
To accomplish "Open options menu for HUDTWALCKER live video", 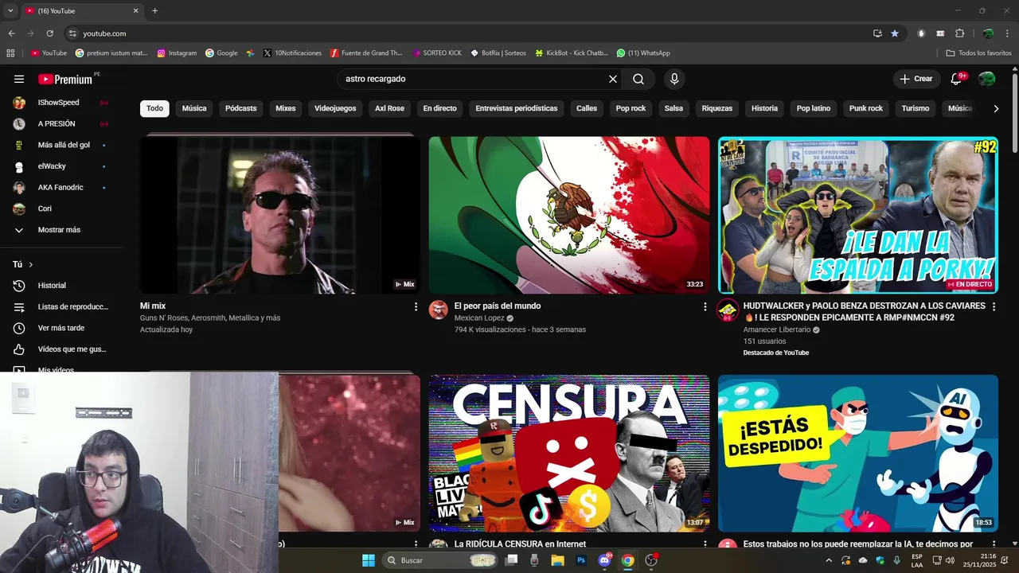I will [994, 306].
